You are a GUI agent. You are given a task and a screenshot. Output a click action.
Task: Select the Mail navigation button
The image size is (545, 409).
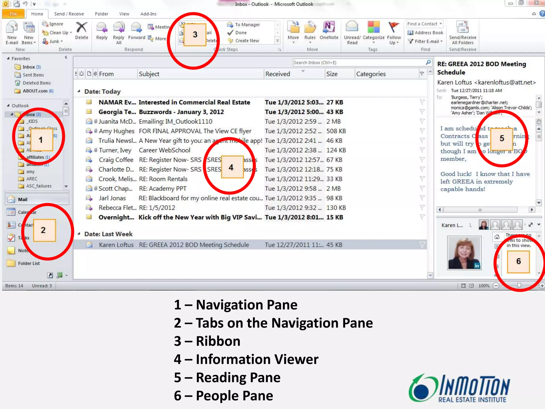click(37, 199)
